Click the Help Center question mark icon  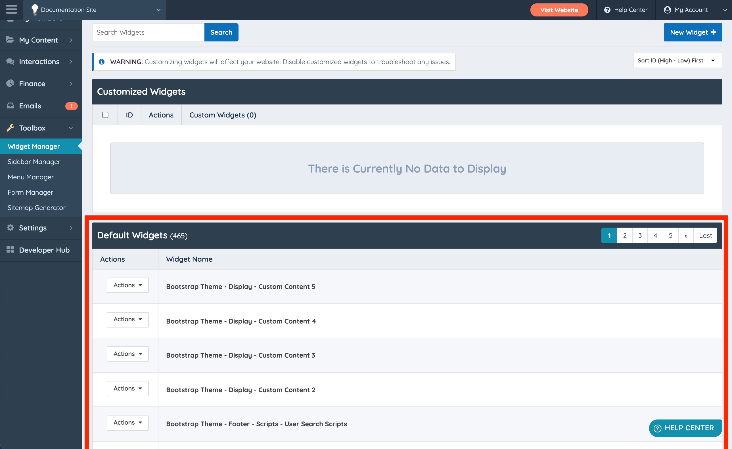click(607, 10)
